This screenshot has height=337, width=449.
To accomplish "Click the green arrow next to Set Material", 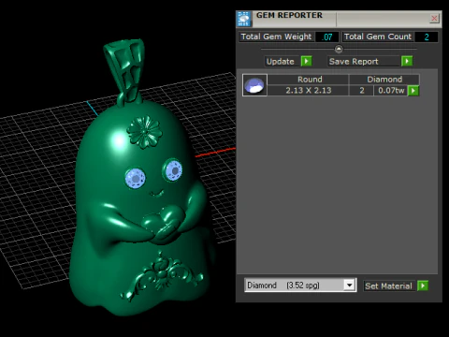I will [x=423, y=286].
